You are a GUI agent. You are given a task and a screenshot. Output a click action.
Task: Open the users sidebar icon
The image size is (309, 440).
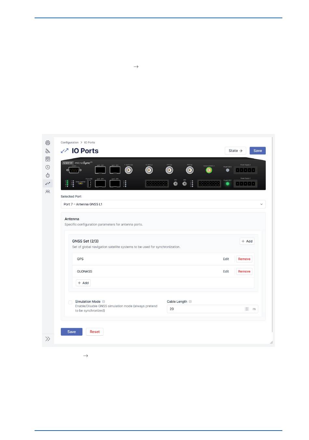[48, 192]
